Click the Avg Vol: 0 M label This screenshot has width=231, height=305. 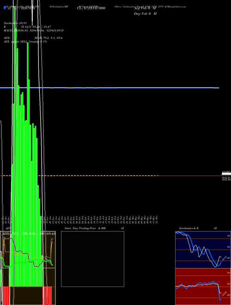point(145,9)
